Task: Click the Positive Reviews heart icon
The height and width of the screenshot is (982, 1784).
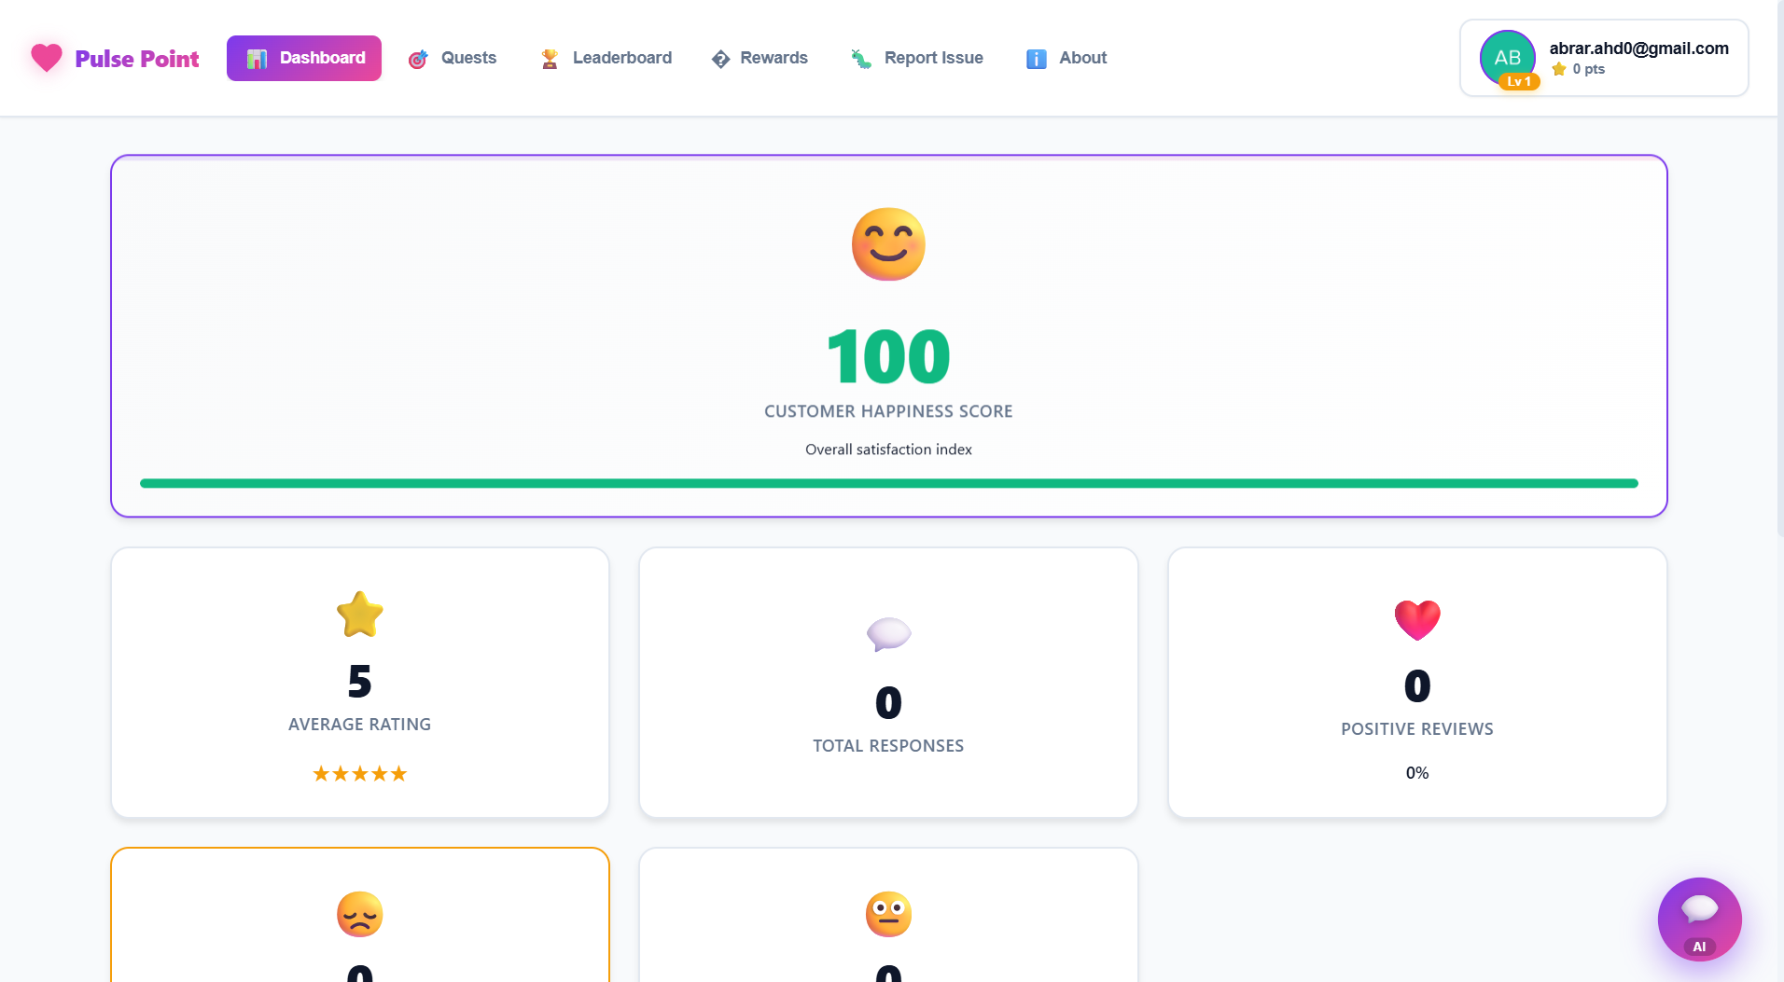Action: pos(1417,619)
